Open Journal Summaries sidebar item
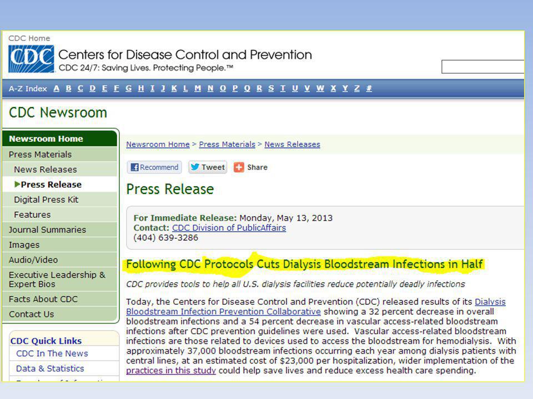 coord(60,229)
